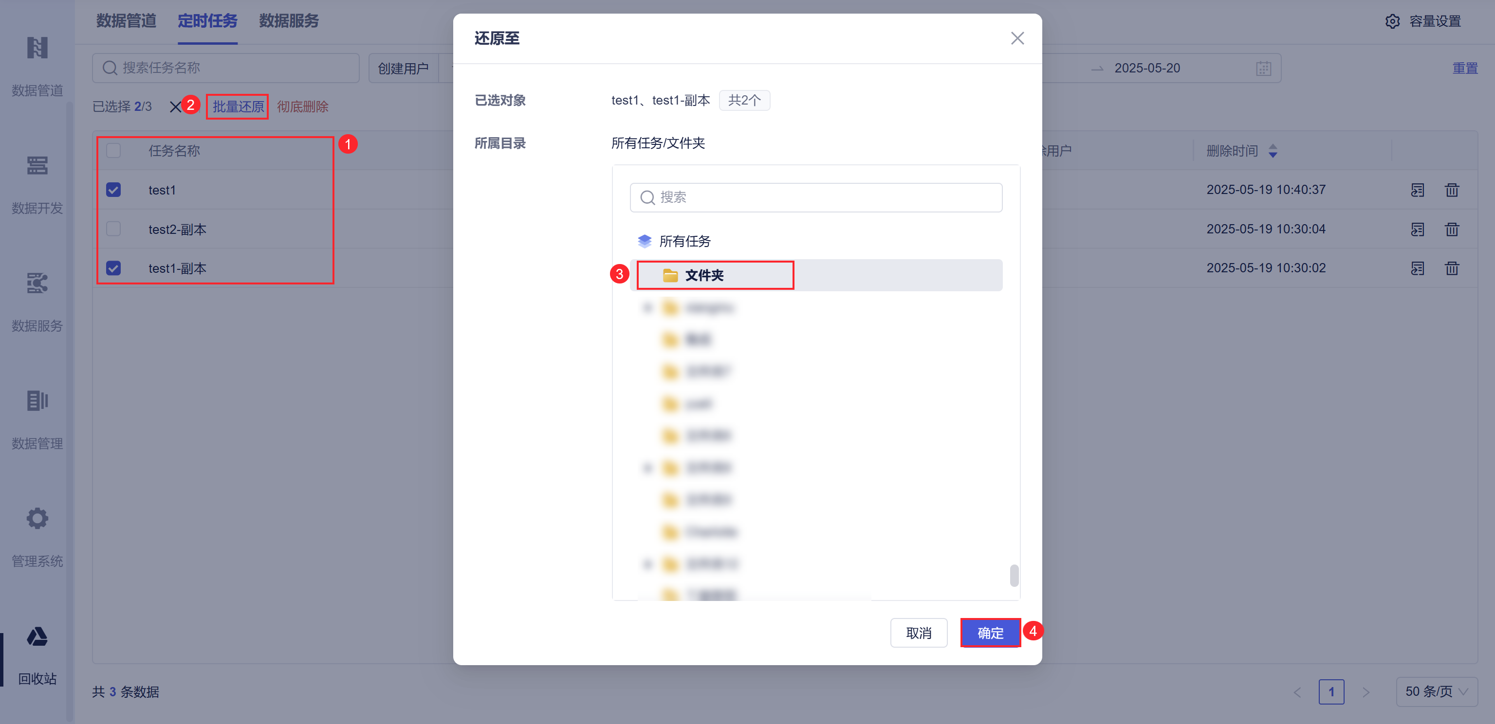Check the test2-副本 checkbox
The height and width of the screenshot is (724, 1495).
pyautogui.click(x=113, y=230)
